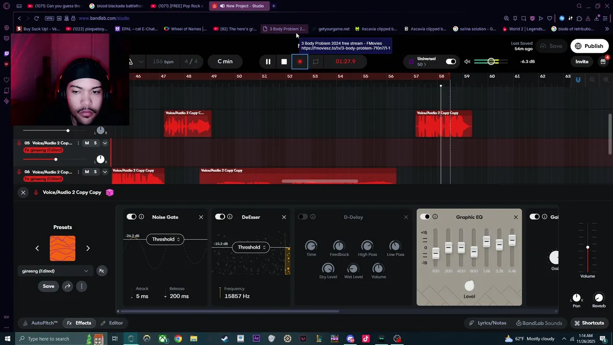Toggle the Universal mastering switch

pyautogui.click(x=451, y=61)
